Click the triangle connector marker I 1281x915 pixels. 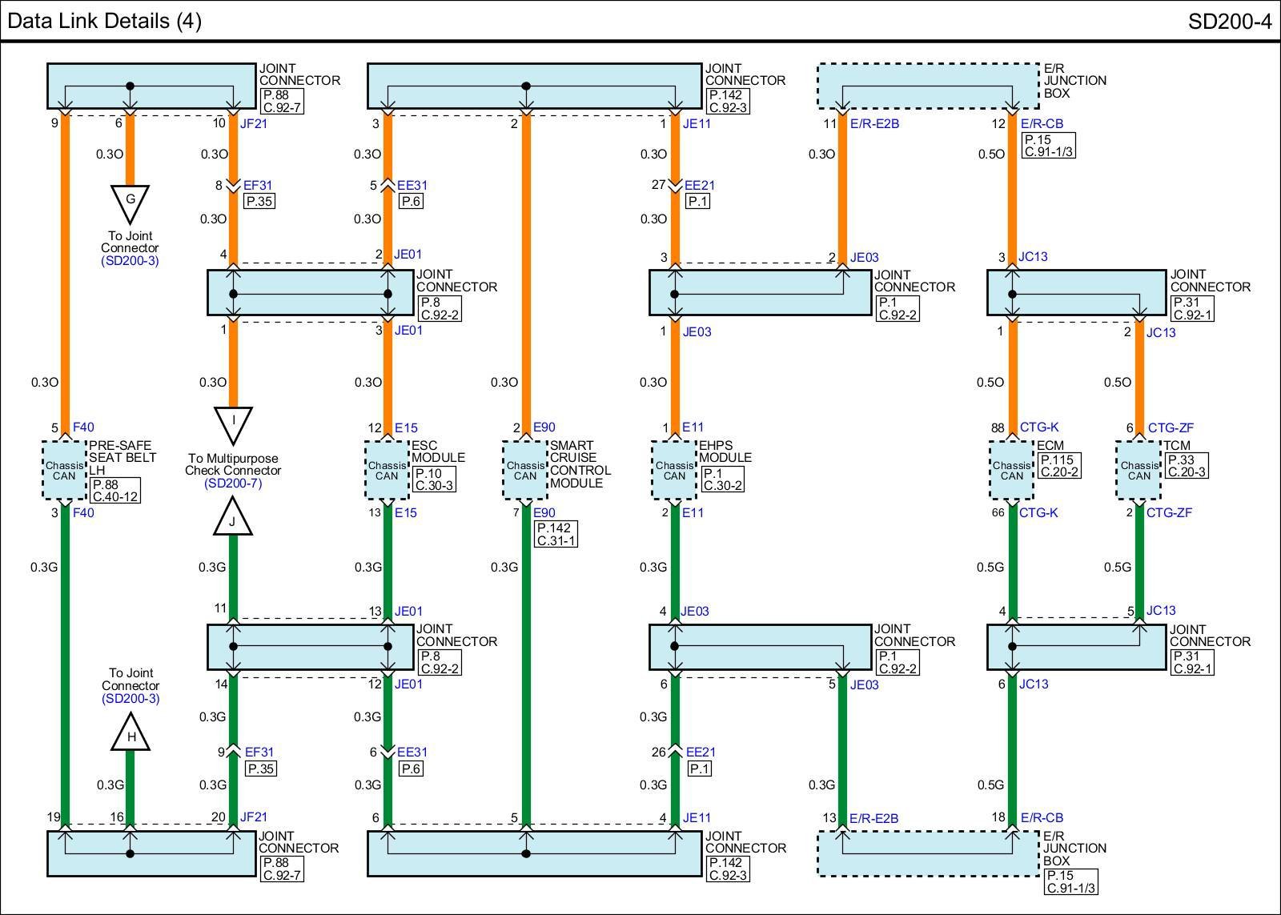[x=233, y=423]
